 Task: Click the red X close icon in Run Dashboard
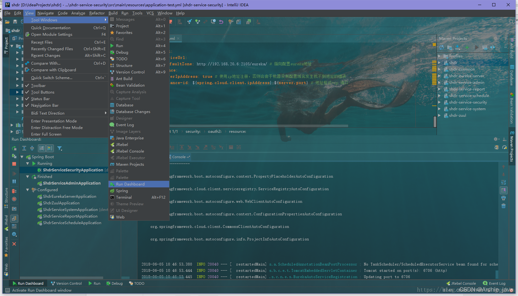[x=14, y=244]
